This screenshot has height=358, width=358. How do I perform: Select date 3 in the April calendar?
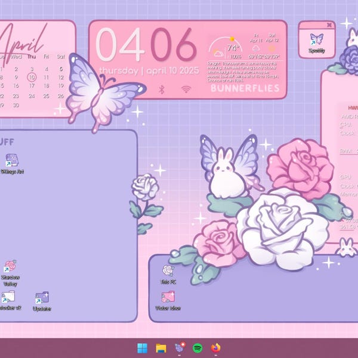coord(32,69)
